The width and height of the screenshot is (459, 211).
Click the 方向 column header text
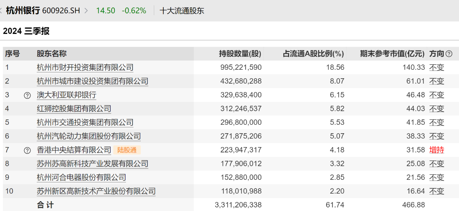click(437, 54)
